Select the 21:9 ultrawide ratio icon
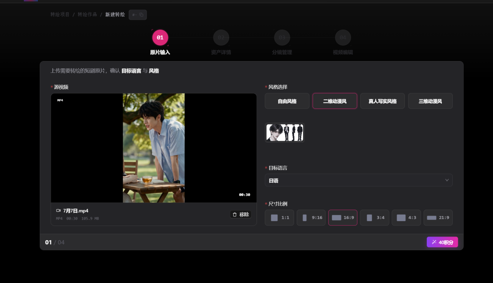The image size is (493, 283). 431,218
